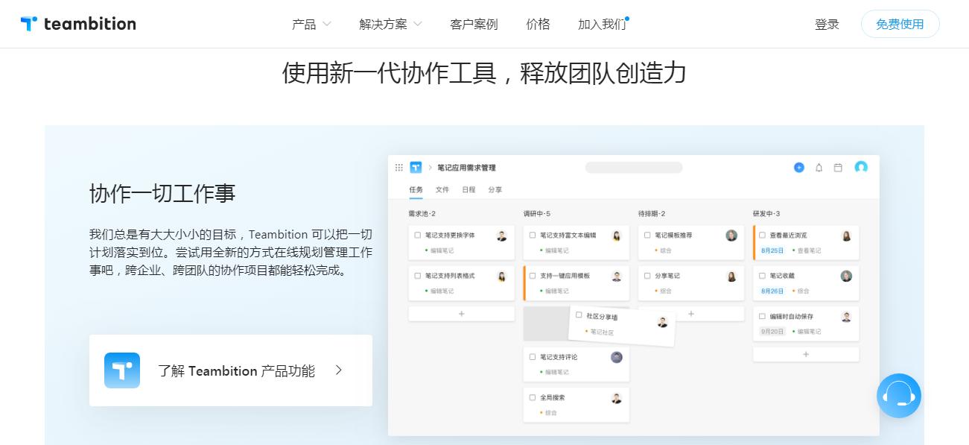Screen dimensions: 969x445
Task: Check the 全局搜索 task checkbox
Action: (532, 397)
